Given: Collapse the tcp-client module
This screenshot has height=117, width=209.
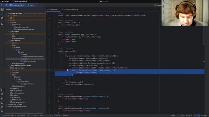Looking at the screenshot, I should (9, 32).
